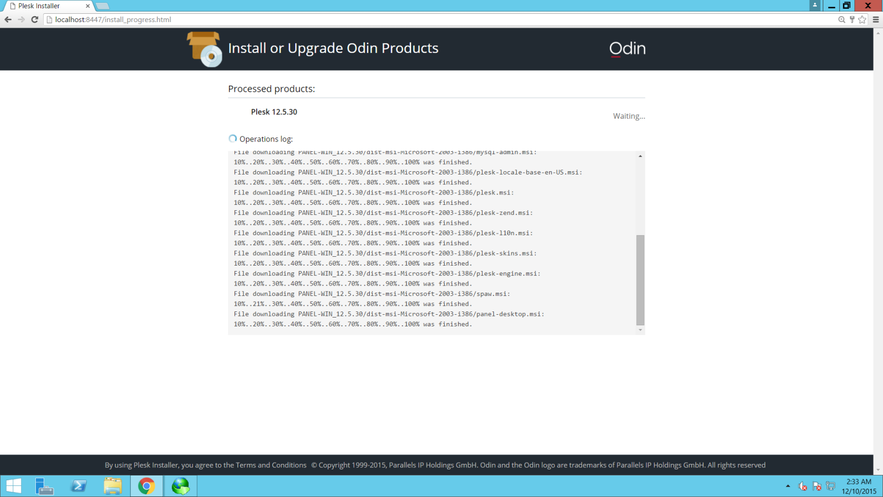The width and height of the screenshot is (883, 497).
Task: Click the Operations log label
Action: click(x=266, y=139)
